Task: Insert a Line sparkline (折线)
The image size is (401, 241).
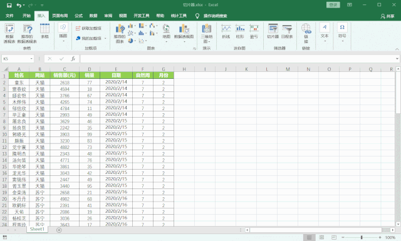Action: (226, 31)
